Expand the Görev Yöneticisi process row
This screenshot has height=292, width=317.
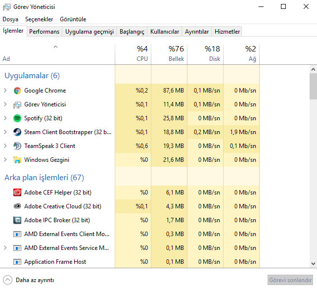click(5, 104)
